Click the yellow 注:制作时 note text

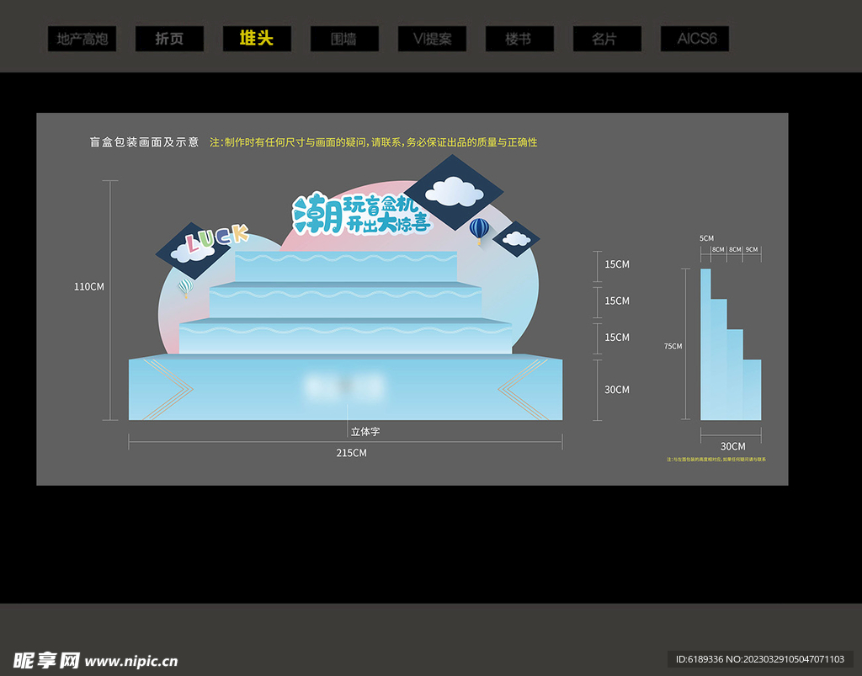click(373, 142)
